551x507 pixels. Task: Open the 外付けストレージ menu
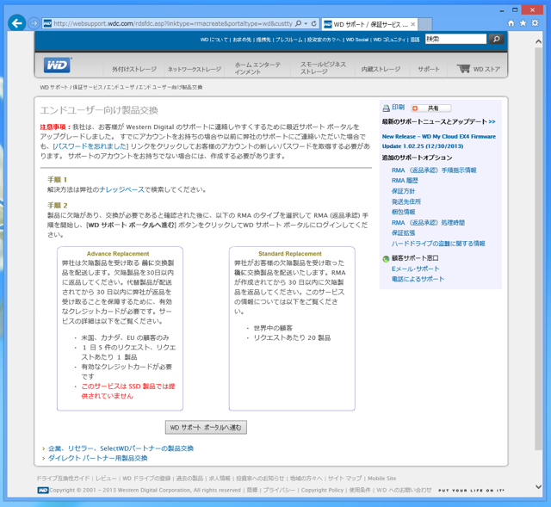click(134, 69)
